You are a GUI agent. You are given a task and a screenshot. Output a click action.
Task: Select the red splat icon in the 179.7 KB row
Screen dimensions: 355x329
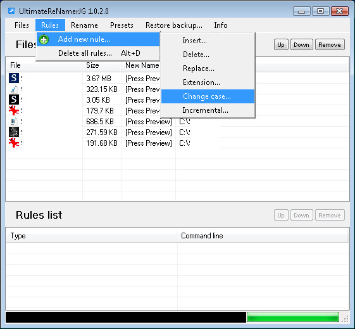point(14,110)
